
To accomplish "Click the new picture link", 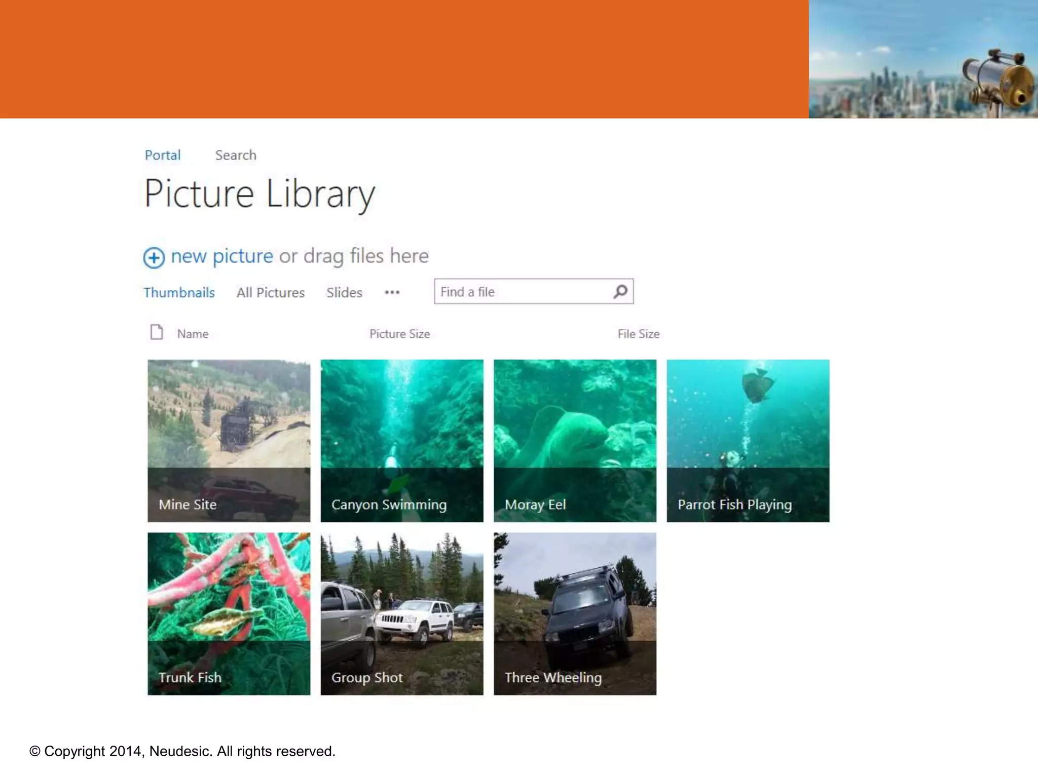I will click(222, 256).
